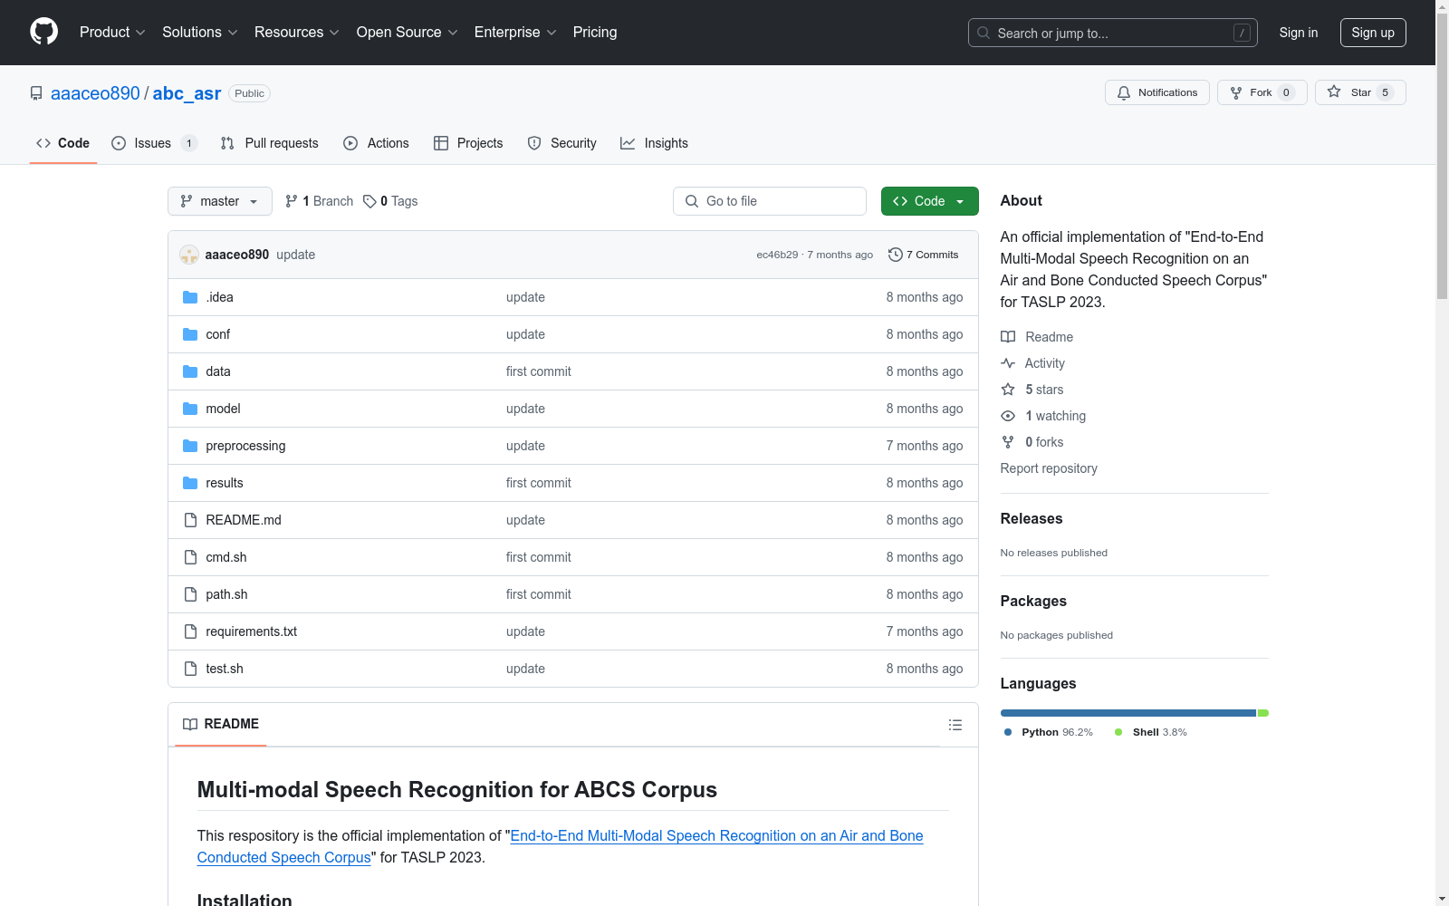Click the Python language bar segment
1449x906 pixels.
click(1128, 713)
